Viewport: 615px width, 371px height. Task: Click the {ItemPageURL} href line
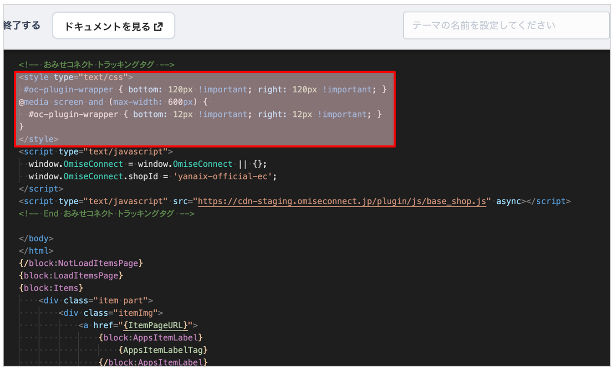click(138, 325)
